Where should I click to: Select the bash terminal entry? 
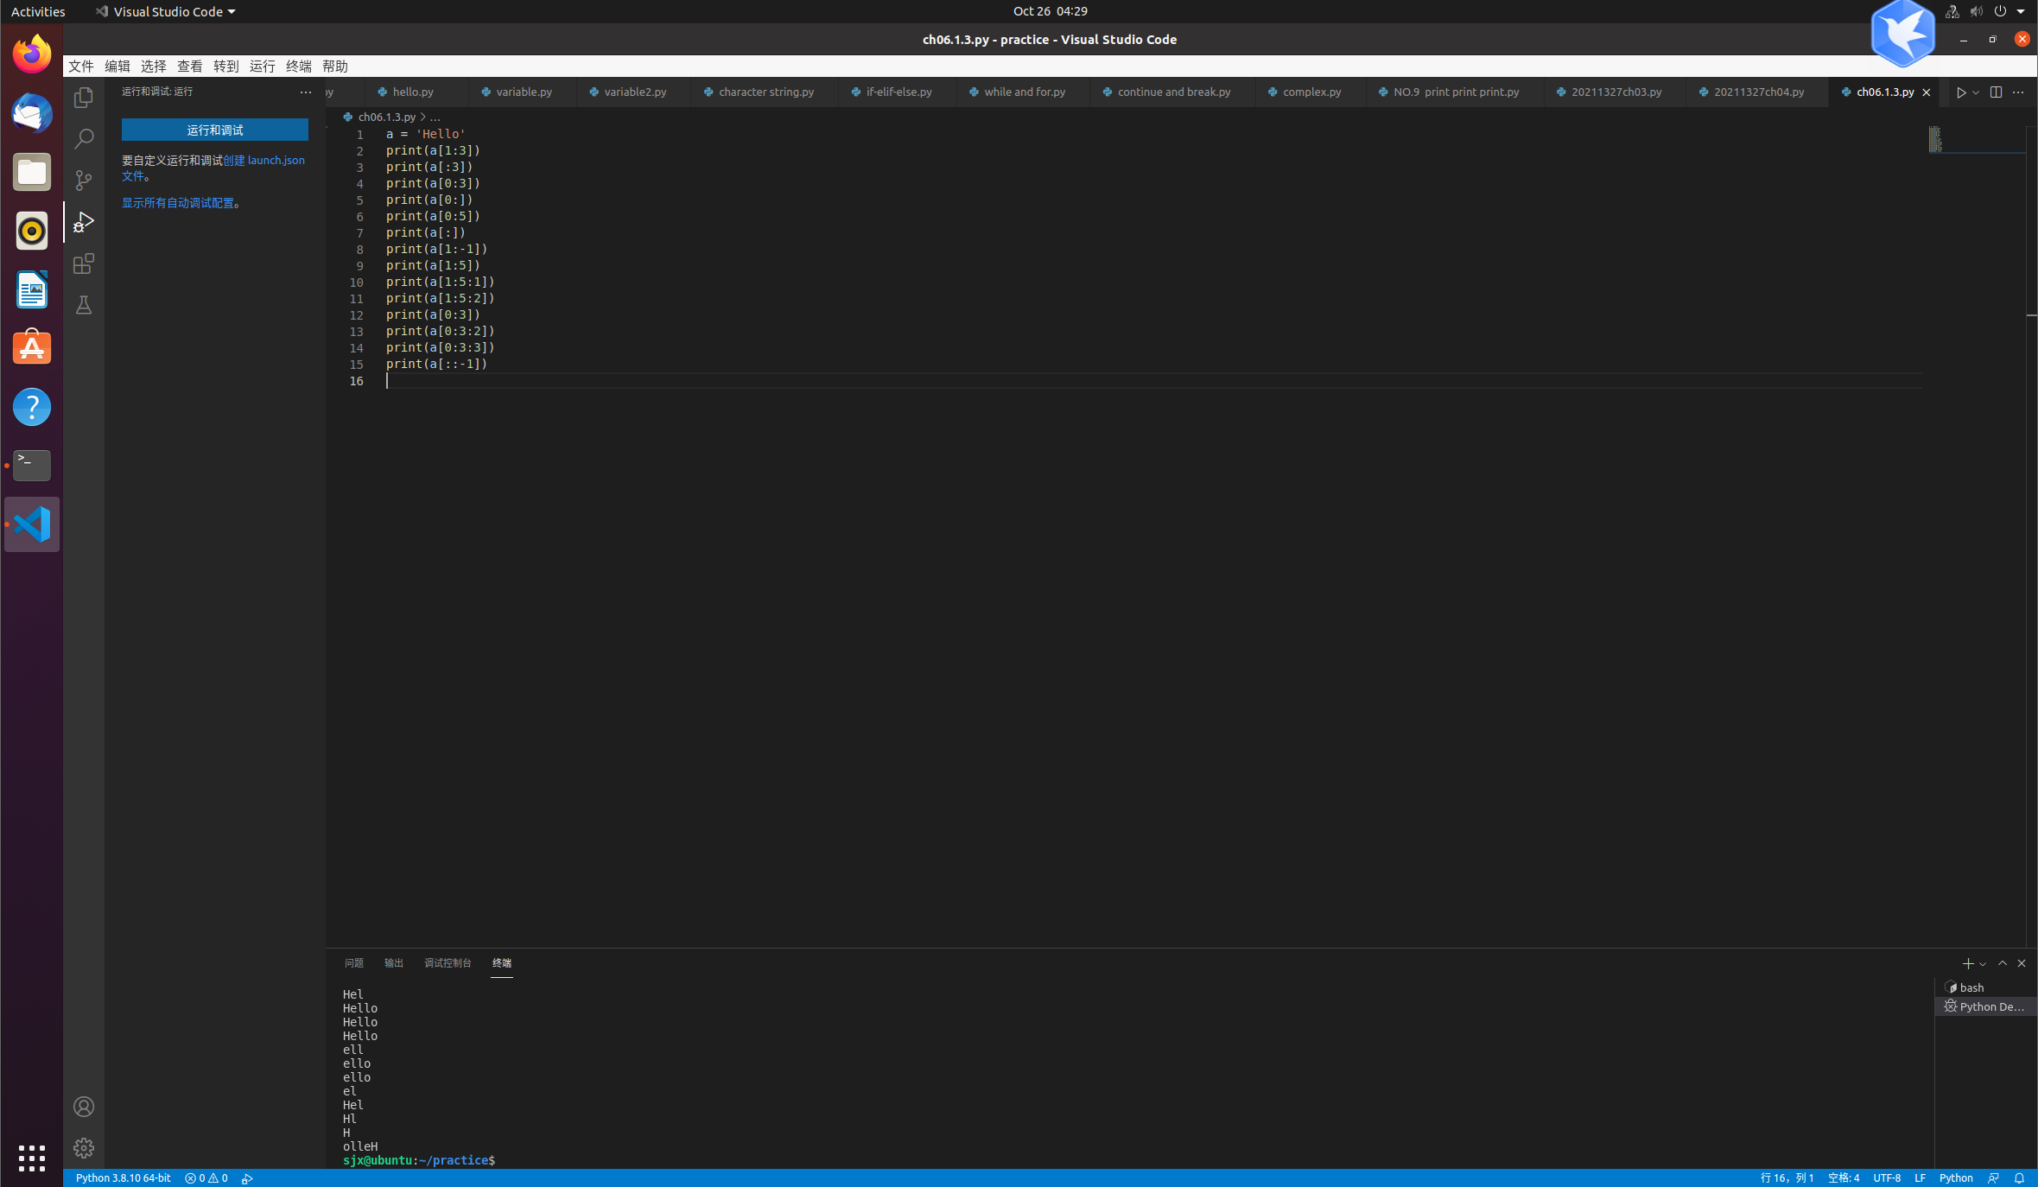[1971, 987]
